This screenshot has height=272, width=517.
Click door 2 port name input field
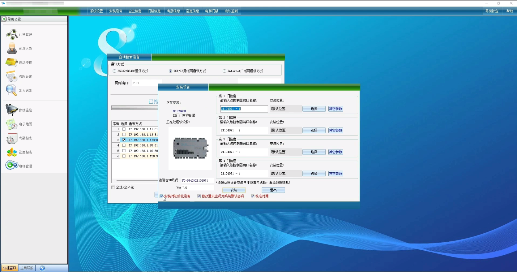pos(244,130)
